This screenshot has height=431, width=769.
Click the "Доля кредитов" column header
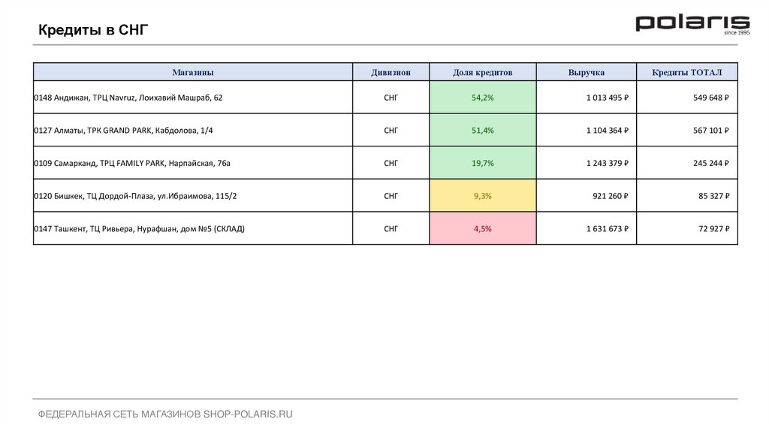click(483, 73)
